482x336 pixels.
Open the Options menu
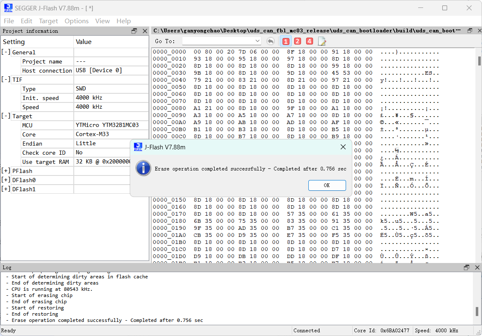click(x=77, y=21)
